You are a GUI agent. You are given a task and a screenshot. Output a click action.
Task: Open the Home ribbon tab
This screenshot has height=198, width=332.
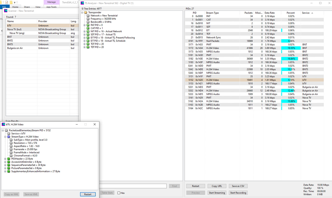point(15,7)
